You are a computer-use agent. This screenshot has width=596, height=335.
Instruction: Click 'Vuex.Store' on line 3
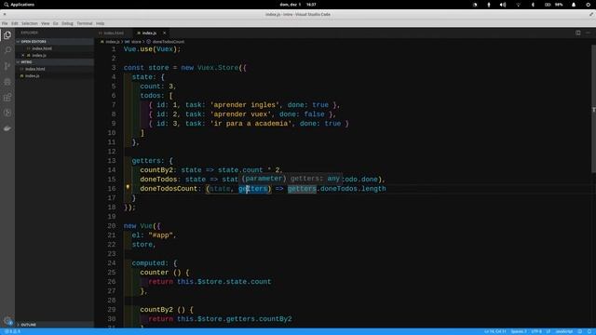218,68
